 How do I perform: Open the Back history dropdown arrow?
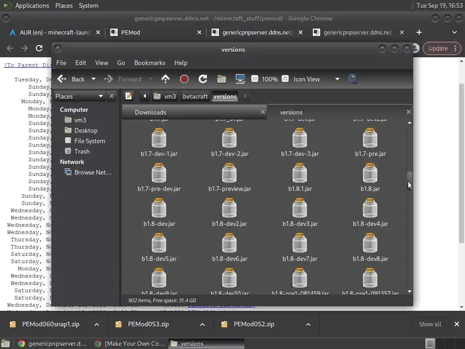point(94,79)
